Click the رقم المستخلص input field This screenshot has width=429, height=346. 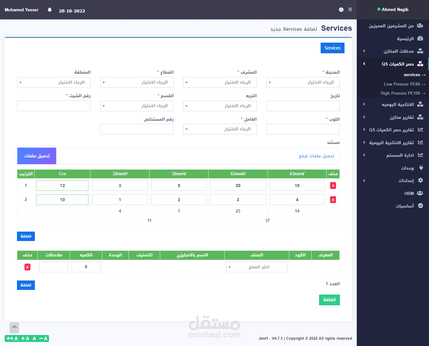137,129
